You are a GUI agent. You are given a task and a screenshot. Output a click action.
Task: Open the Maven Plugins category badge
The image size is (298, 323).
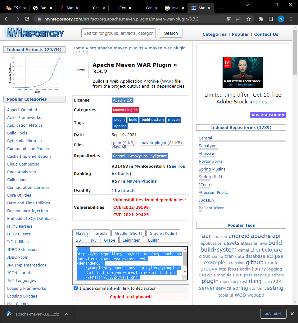(x=125, y=110)
